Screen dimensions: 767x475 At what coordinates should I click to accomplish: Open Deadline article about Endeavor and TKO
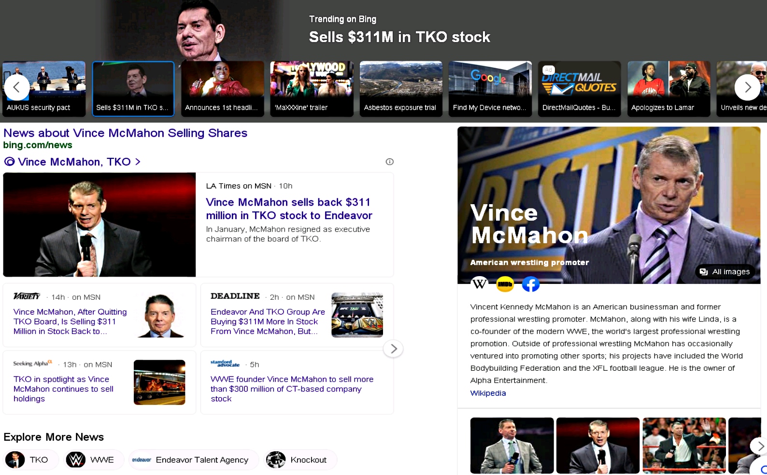(268, 321)
